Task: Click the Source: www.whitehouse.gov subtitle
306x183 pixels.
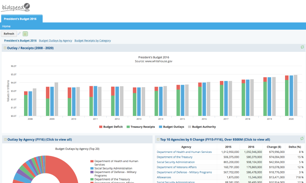Action: (x=153, y=61)
